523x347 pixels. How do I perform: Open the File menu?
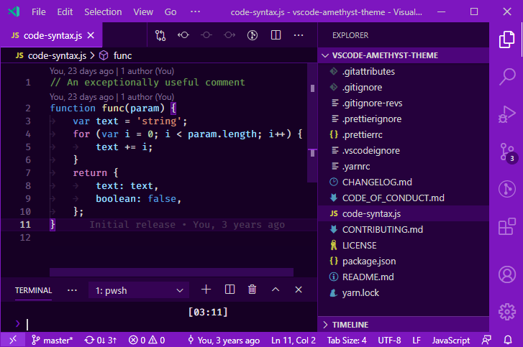click(39, 12)
